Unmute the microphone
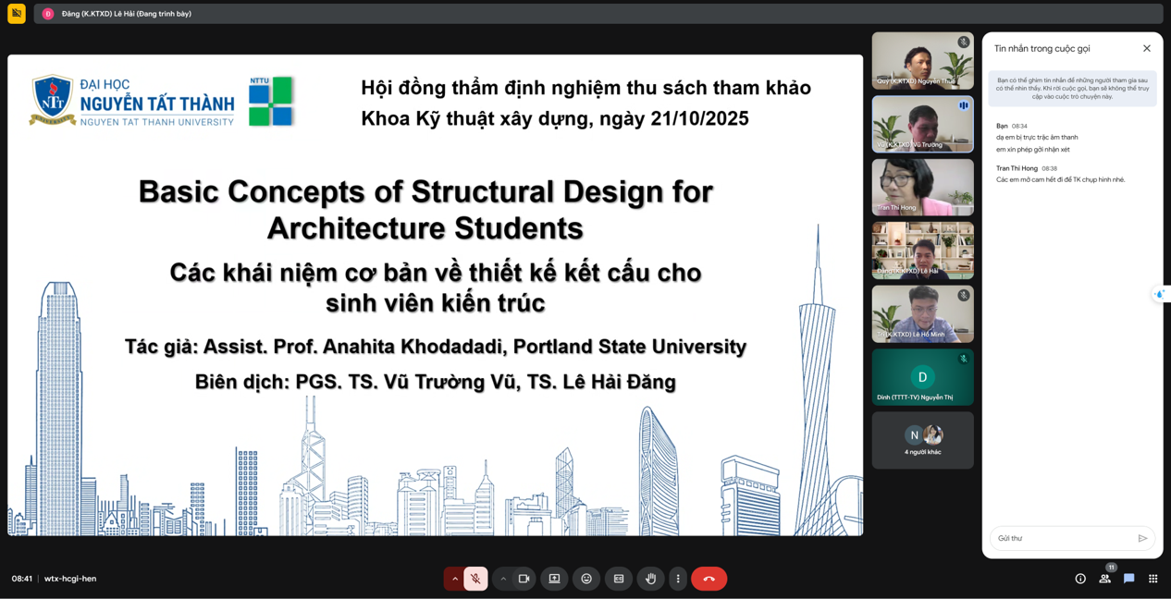Image resolution: width=1171 pixels, height=599 pixels. tap(475, 579)
